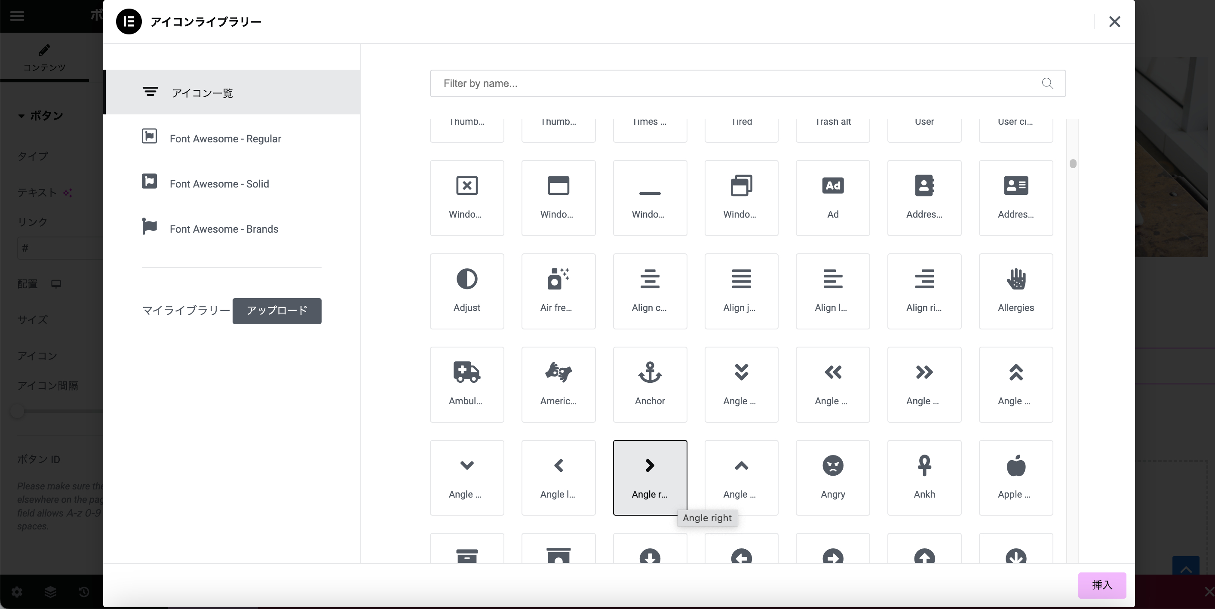Pick the Apple fruit icon
Viewport: 1215px width, 609px height.
point(1016,477)
